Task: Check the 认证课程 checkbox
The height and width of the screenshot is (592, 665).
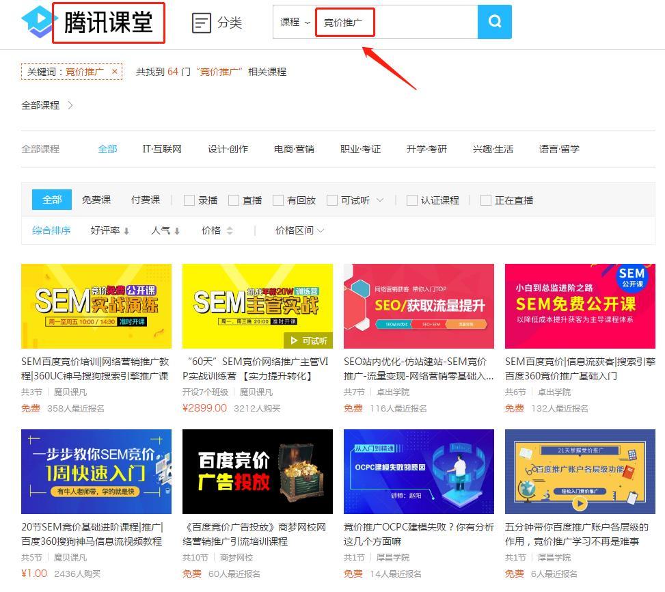Action: tap(412, 200)
